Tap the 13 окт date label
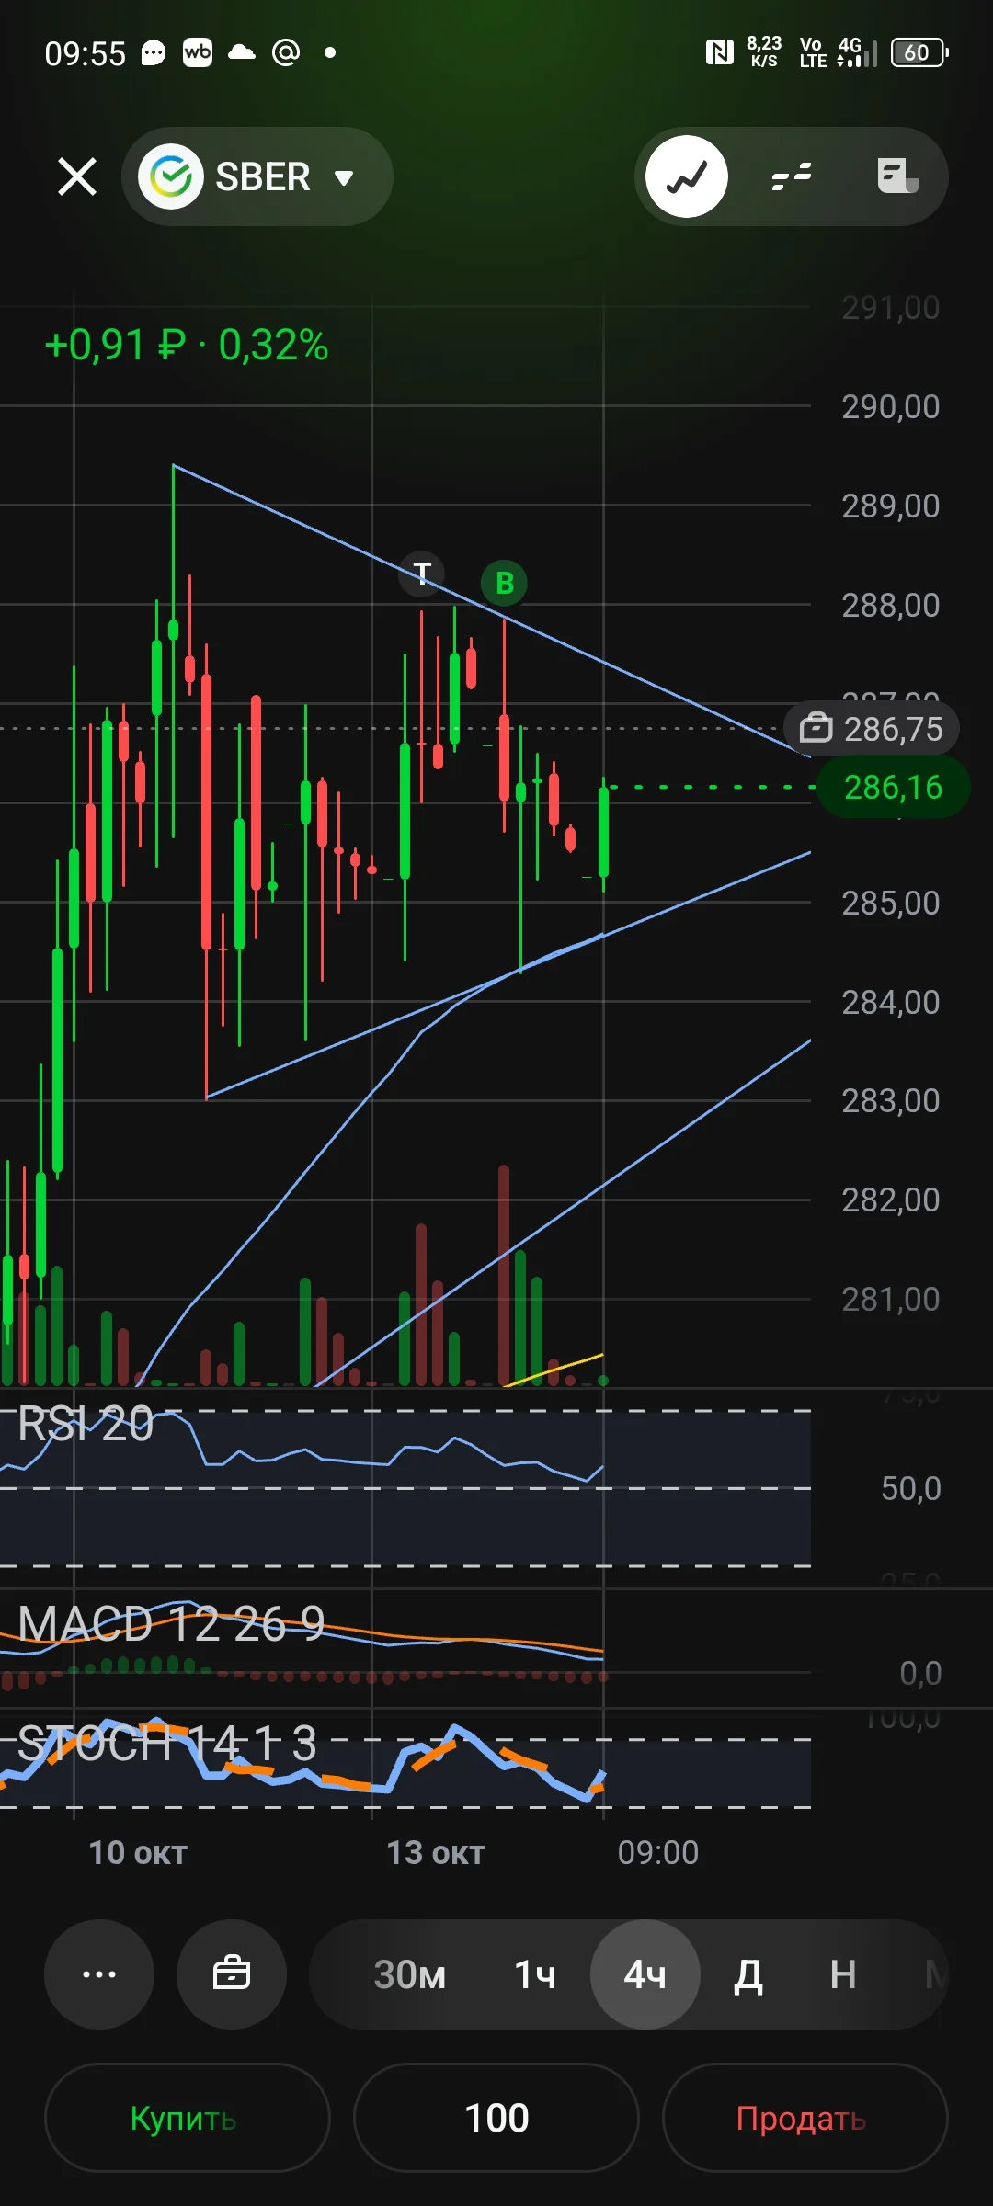993x2206 pixels. [x=436, y=1852]
